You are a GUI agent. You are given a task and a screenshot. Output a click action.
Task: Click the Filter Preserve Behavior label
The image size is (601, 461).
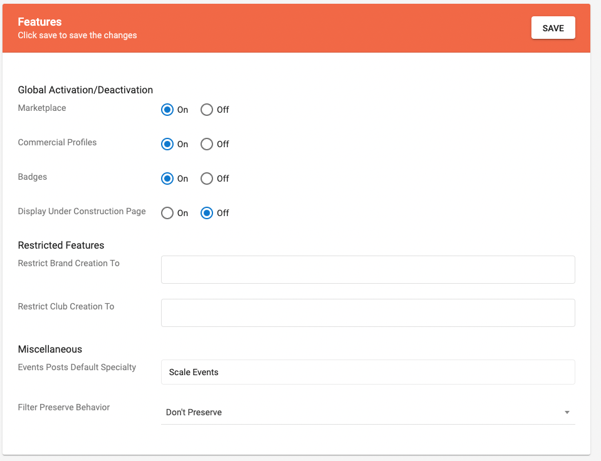coord(64,407)
